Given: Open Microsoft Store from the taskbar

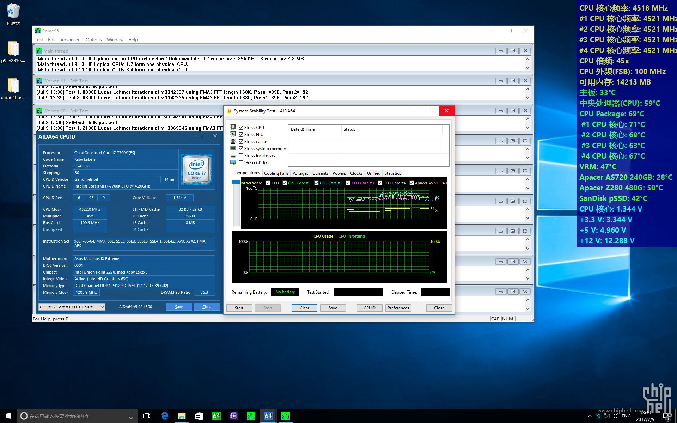Looking at the screenshot, I should pos(199,416).
